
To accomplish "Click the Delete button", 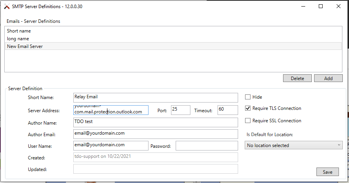I will [297, 78].
